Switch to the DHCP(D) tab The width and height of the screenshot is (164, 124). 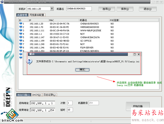(37, 95)
